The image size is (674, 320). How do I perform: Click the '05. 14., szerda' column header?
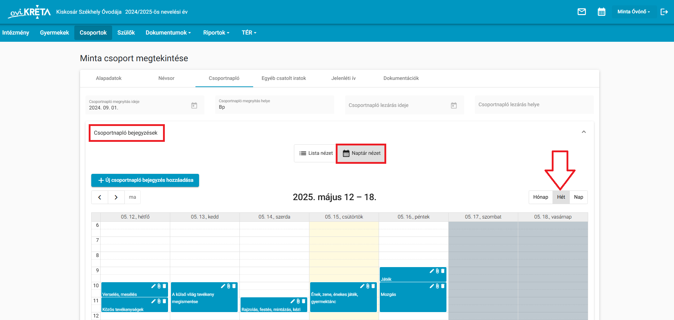click(x=274, y=217)
